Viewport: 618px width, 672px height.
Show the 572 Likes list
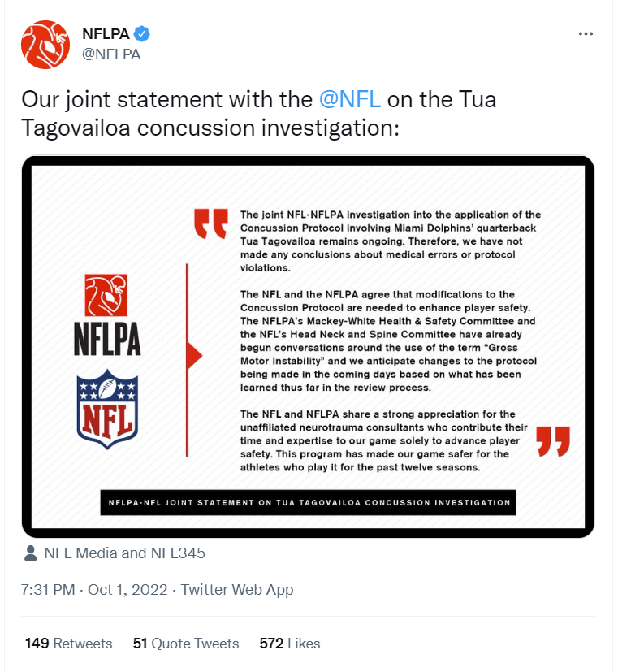pos(290,644)
